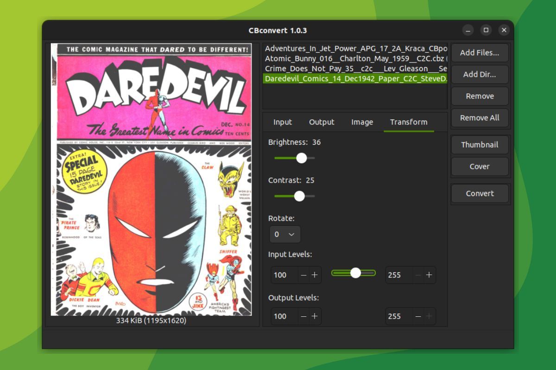Open the Output tab
Viewport: 556px width, 370px height.
[322, 122]
